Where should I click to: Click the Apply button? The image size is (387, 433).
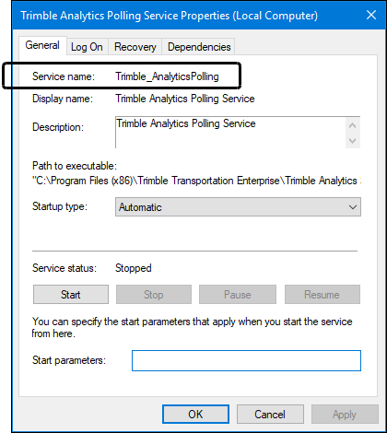(345, 415)
